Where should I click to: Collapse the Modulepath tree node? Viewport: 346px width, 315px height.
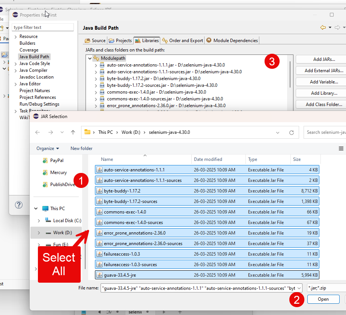89,58
